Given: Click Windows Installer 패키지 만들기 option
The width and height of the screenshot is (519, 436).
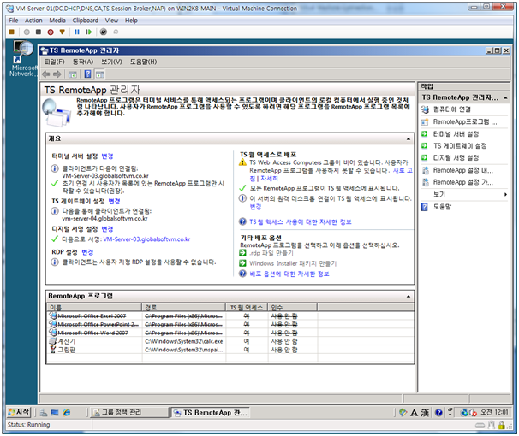Looking at the screenshot, I should click(293, 263).
